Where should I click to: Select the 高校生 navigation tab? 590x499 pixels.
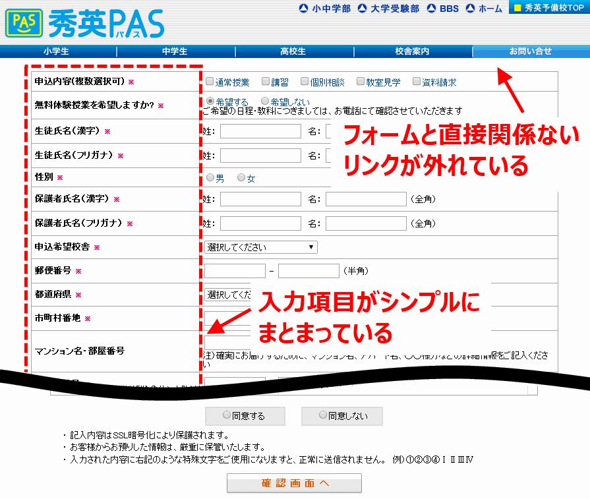click(x=293, y=51)
